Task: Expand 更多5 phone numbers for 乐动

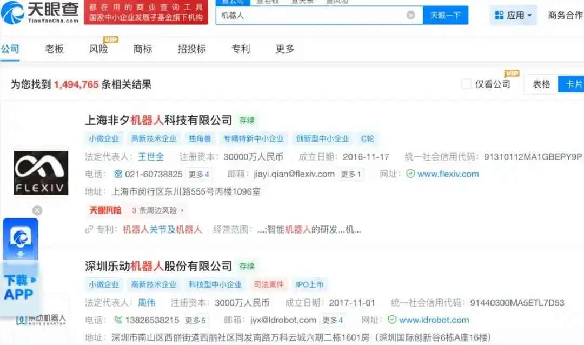Action: click(195, 321)
